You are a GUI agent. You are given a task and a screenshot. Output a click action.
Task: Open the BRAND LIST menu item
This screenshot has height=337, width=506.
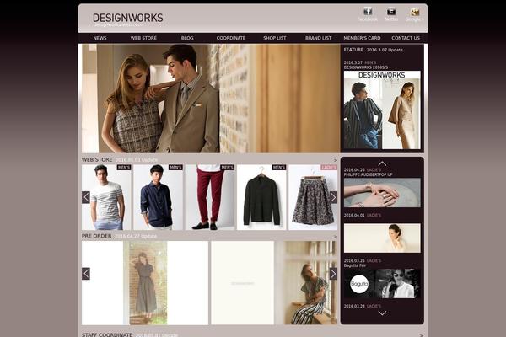(318, 38)
